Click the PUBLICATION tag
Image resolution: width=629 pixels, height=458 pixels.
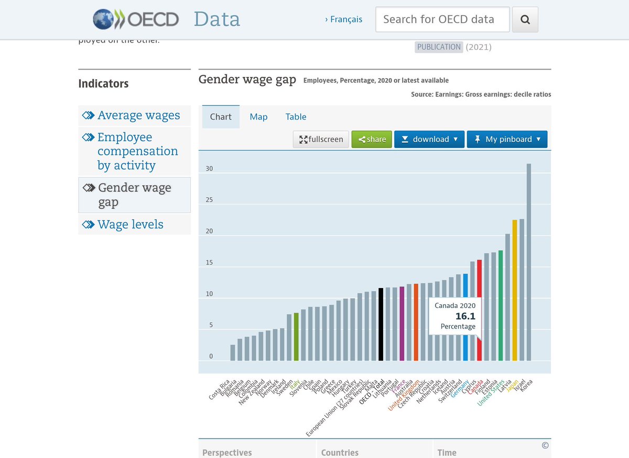(x=439, y=47)
